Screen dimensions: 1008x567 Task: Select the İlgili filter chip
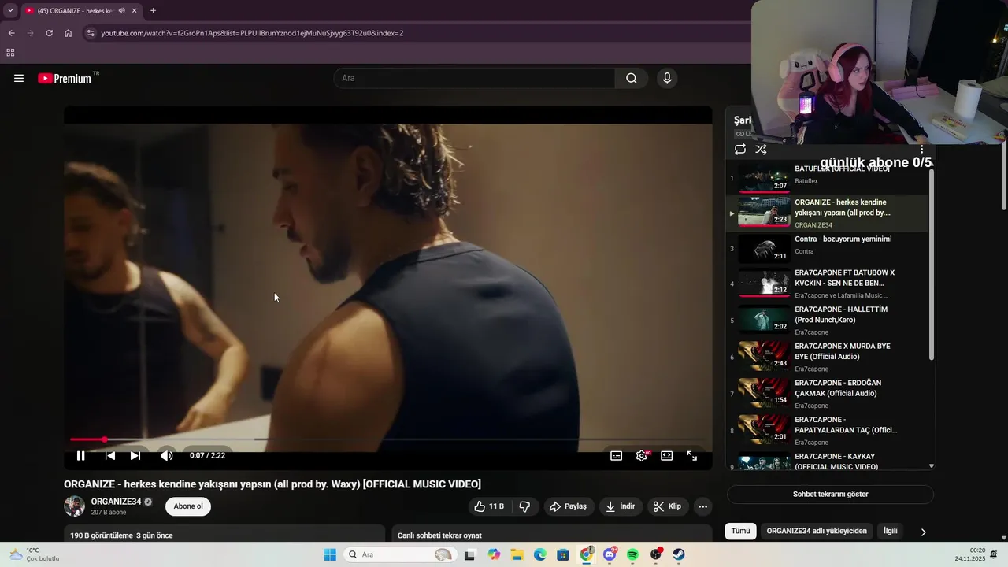click(x=890, y=531)
